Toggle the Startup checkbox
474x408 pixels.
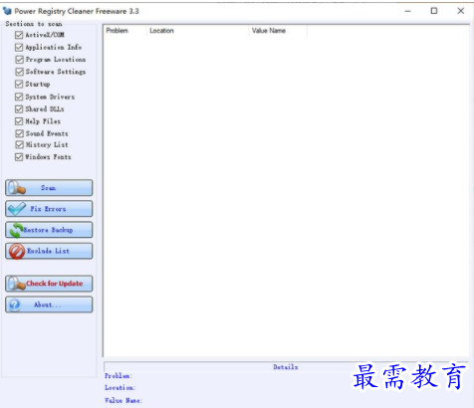[19, 85]
